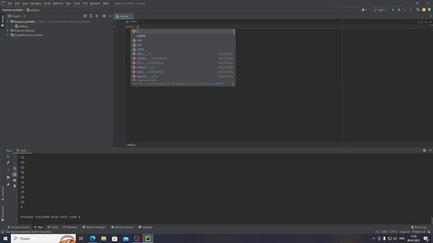The image size is (433, 243).
Task: Open Python Packages tool window
Action: (94, 227)
